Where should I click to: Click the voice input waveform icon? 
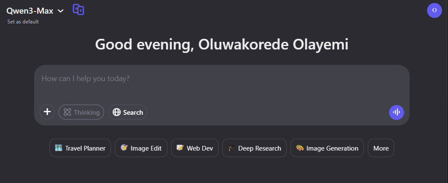pyautogui.click(x=396, y=112)
